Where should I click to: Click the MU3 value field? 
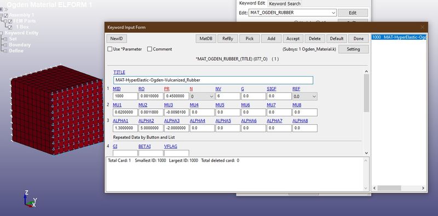(176, 112)
